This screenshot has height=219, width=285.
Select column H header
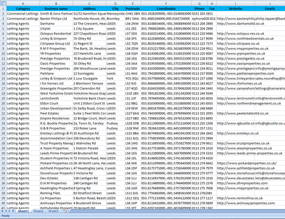[212, 3]
